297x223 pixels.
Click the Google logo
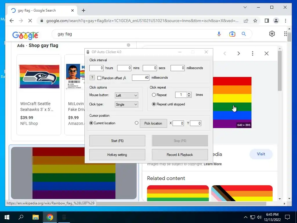click(26, 35)
